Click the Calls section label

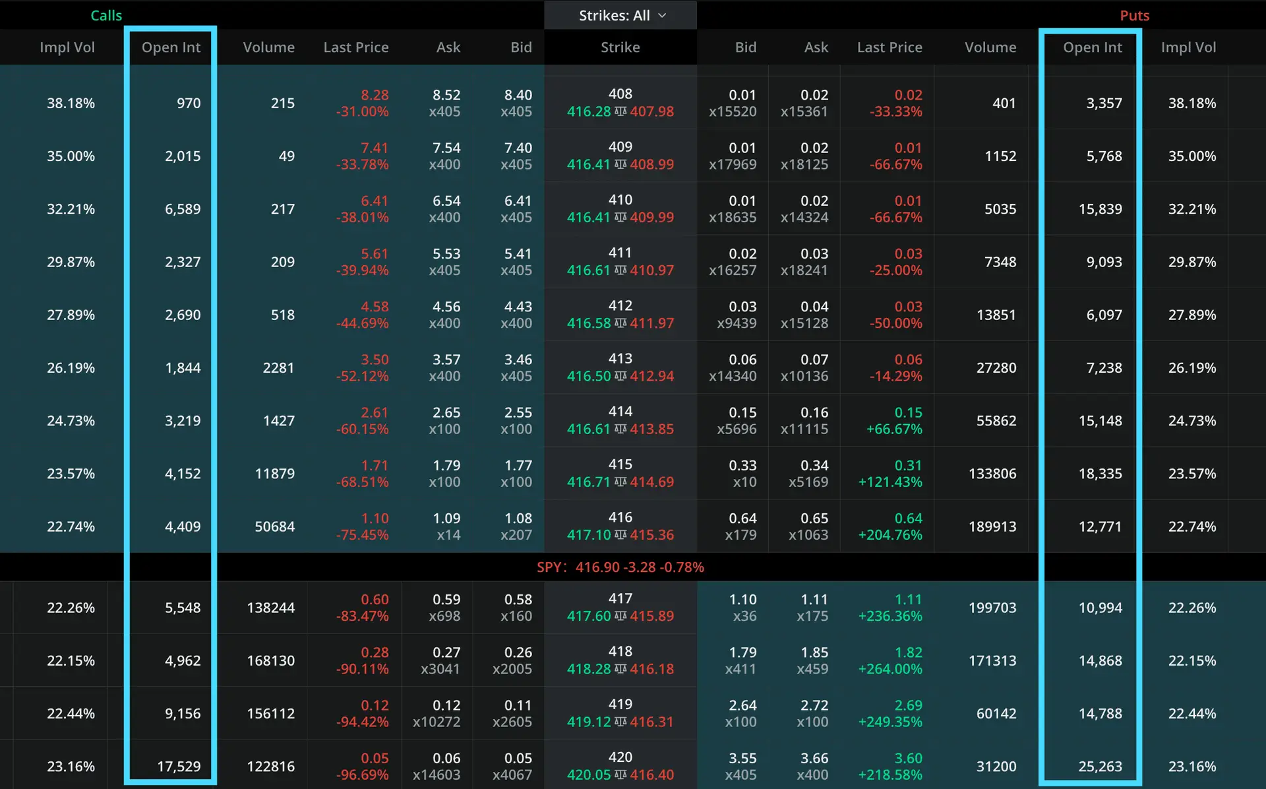[x=106, y=15]
